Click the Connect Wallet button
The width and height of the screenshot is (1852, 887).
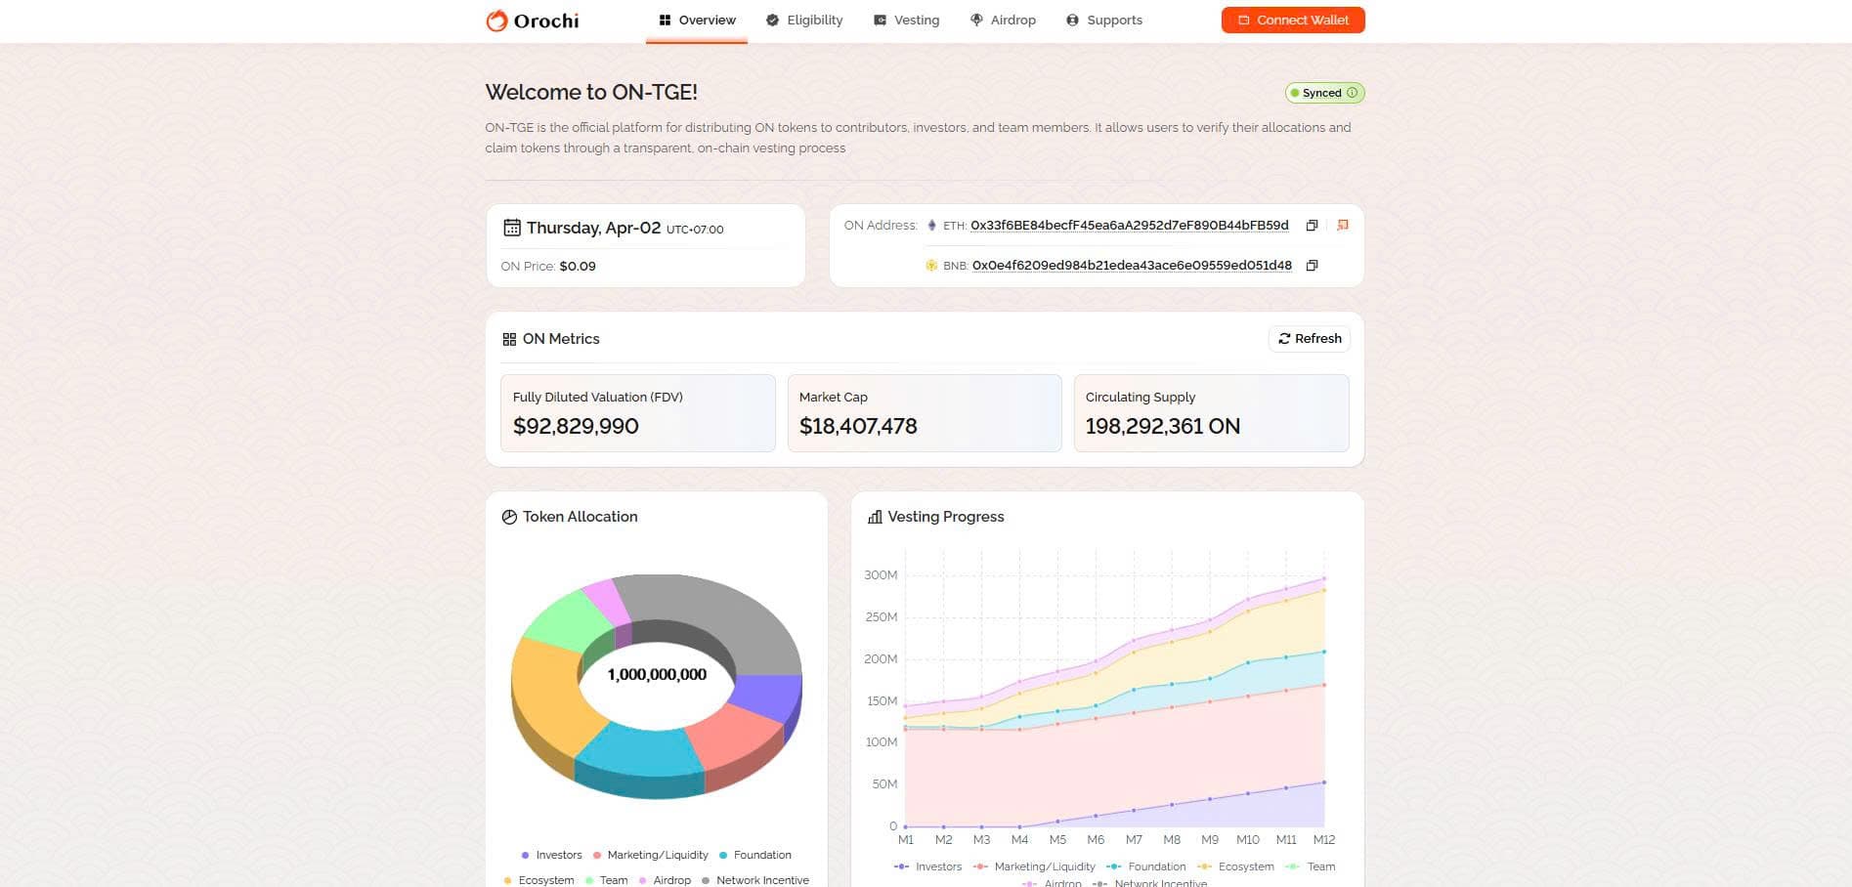1293,21
